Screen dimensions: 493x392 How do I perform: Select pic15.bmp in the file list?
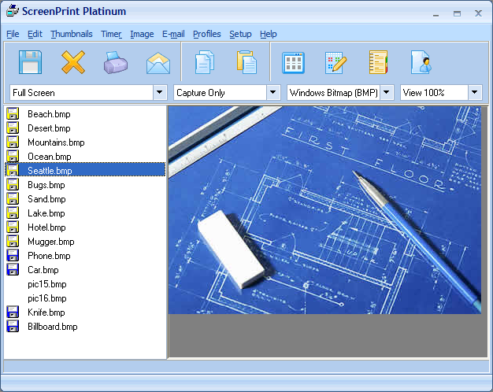pos(47,284)
